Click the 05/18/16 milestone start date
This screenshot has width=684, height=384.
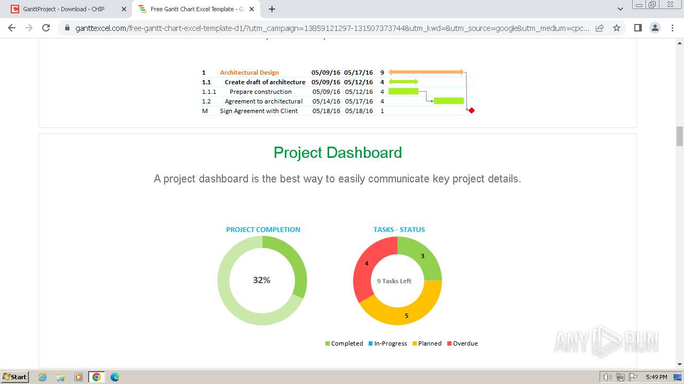tap(327, 111)
